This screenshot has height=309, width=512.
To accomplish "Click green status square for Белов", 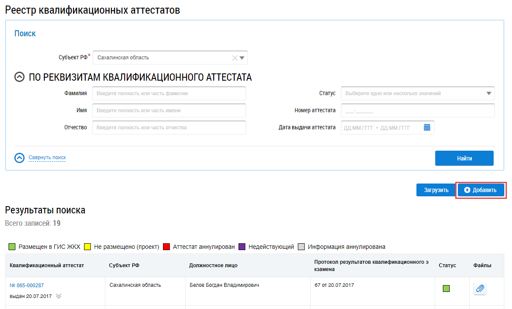I will [x=446, y=289].
